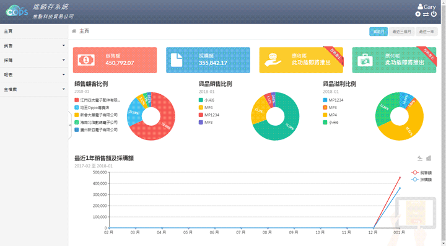Open 主頁 in the sidebar
This screenshot has width=446, height=246.
coord(34,31)
